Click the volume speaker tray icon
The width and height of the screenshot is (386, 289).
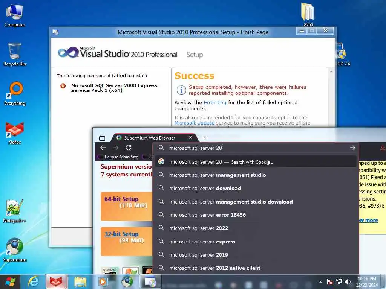point(348,282)
